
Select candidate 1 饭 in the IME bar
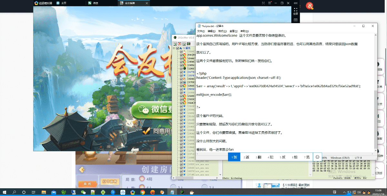tap(233, 157)
